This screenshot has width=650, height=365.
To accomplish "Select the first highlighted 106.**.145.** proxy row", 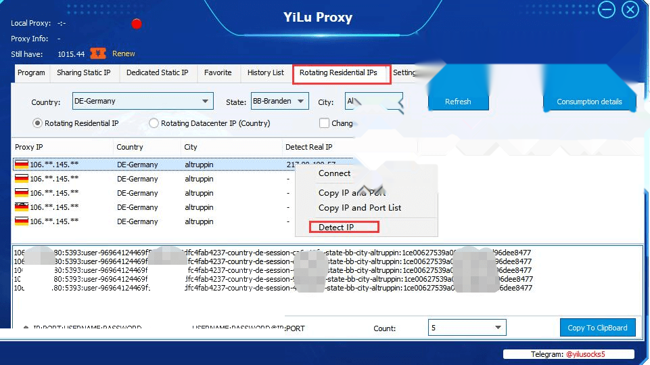I will [x=183, y=165].
